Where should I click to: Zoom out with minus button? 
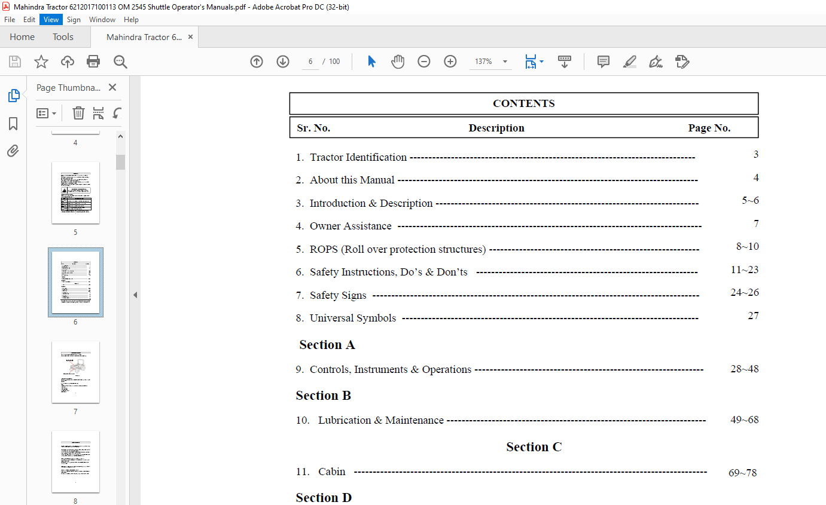pos(424,62)
